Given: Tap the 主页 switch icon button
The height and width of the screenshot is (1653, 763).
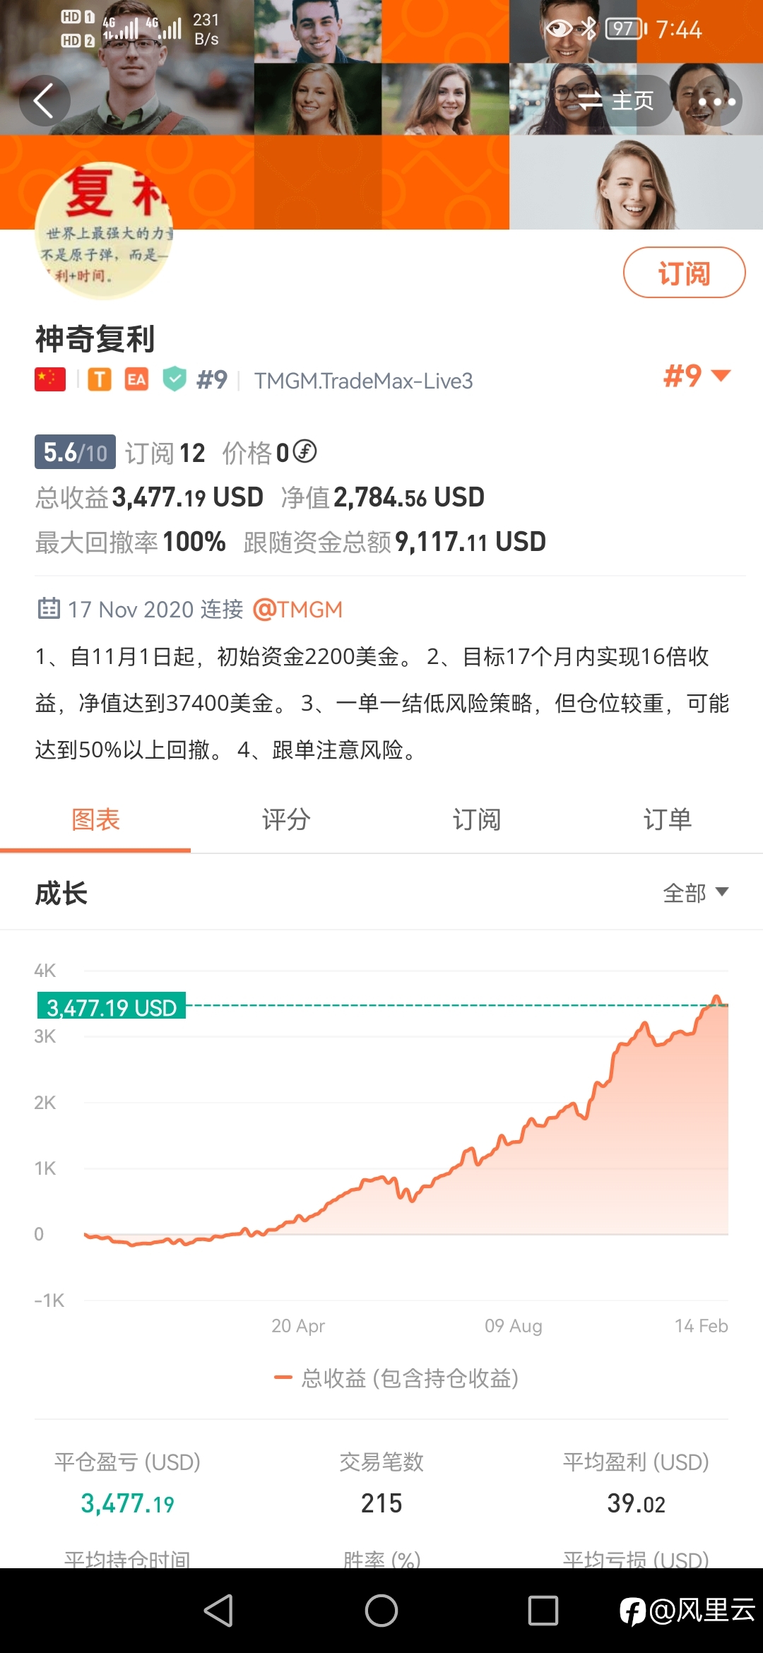Looking at the screenshot, I should pos(615,101).
